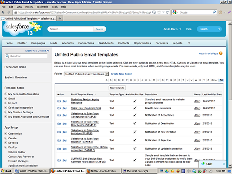Click the magnifier icon in Google search box
232x174 pixels.
[214, 12]
